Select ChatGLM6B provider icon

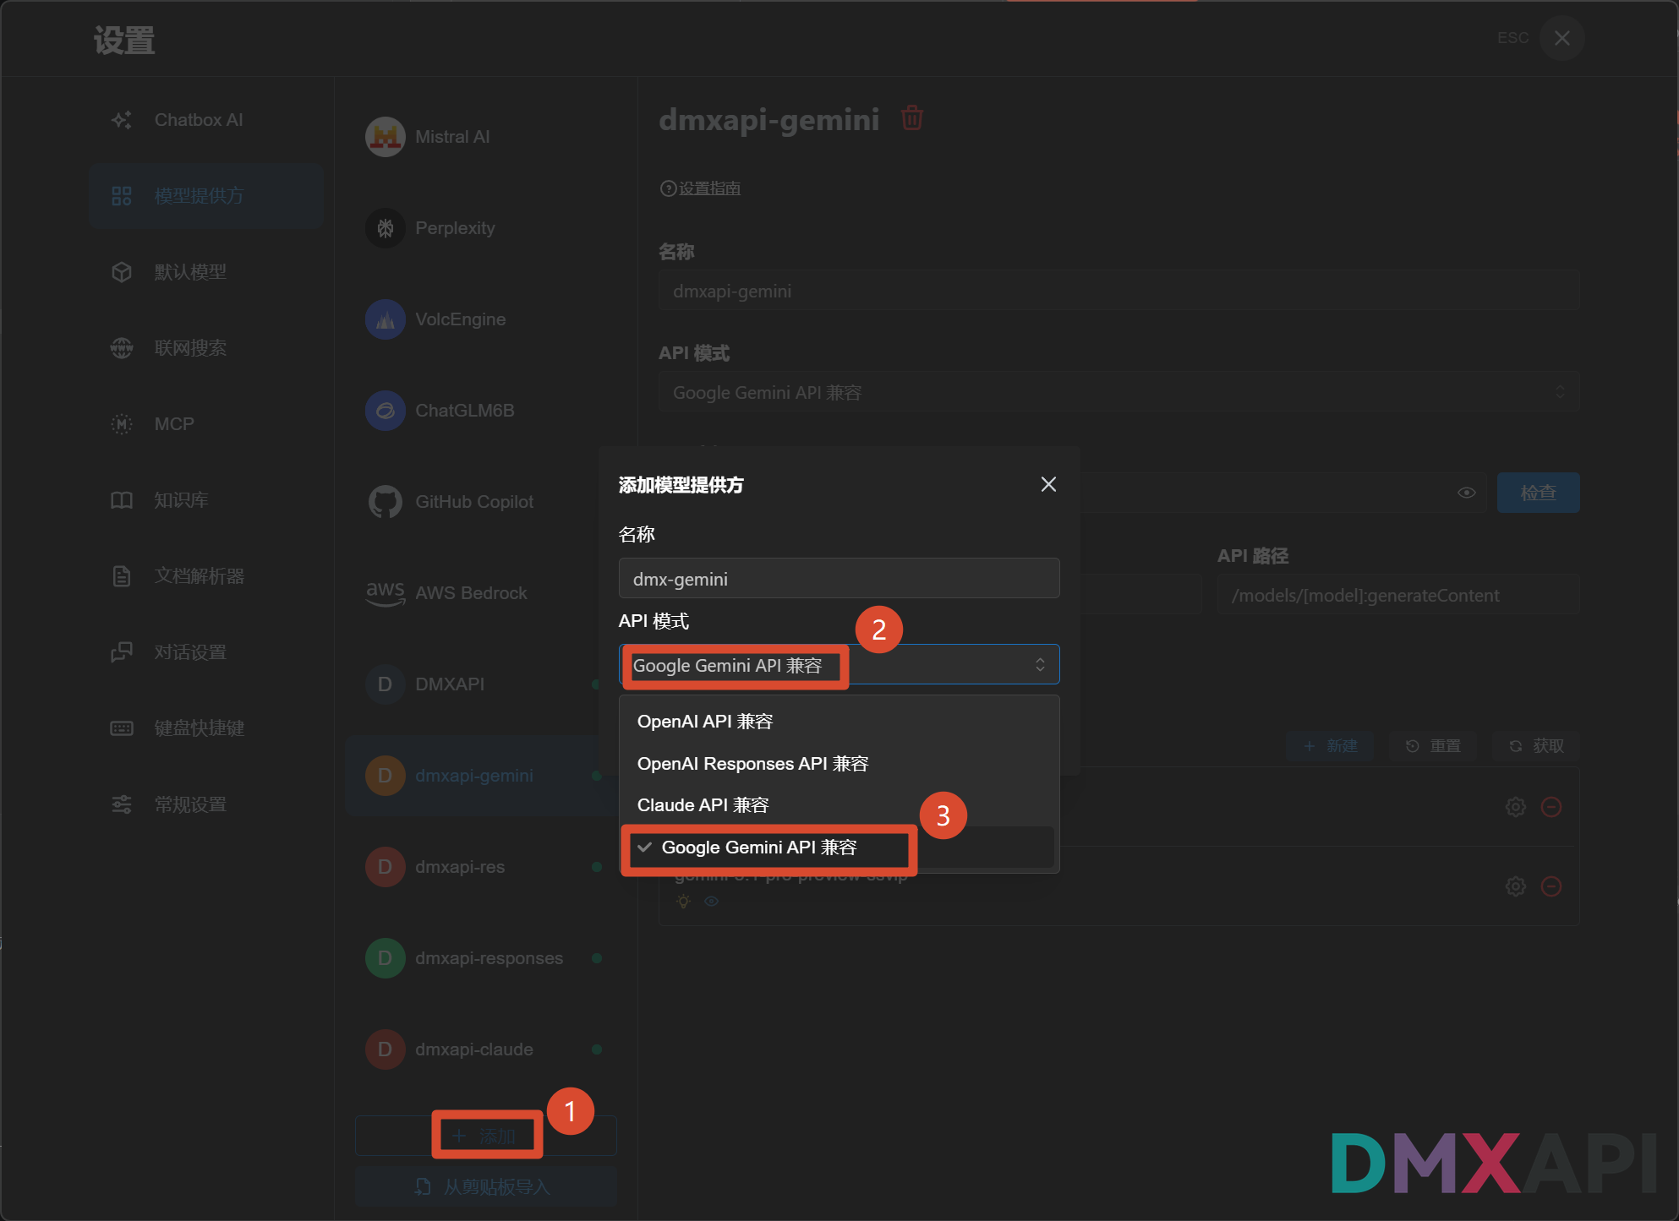click(x=386, y=411)
